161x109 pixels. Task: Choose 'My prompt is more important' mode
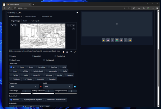tap(32, 100)
